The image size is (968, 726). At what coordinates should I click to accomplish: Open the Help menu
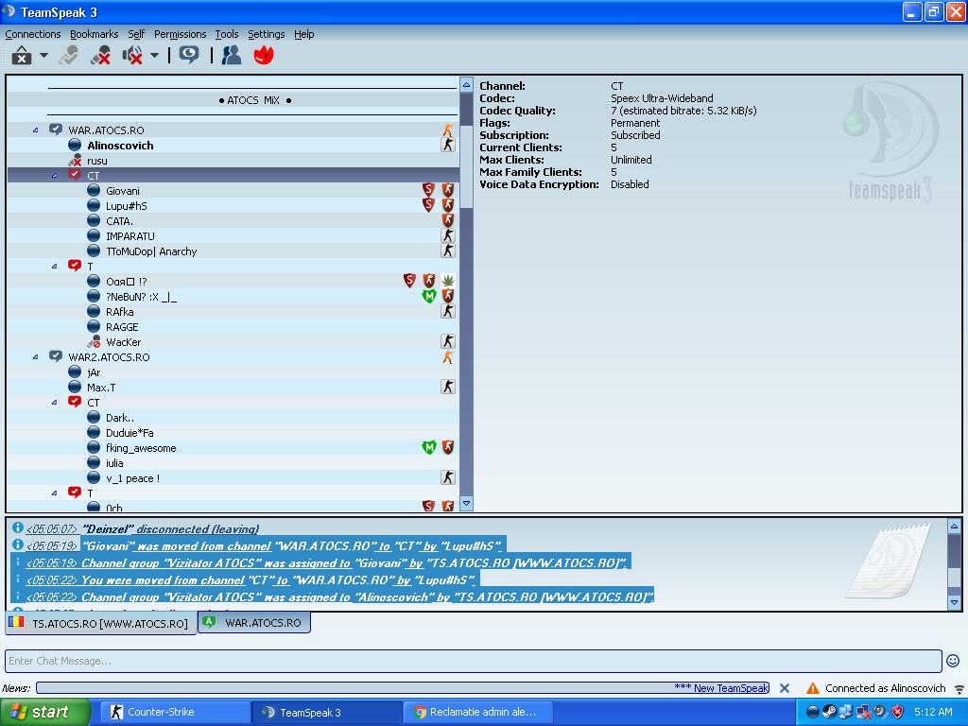303,34
